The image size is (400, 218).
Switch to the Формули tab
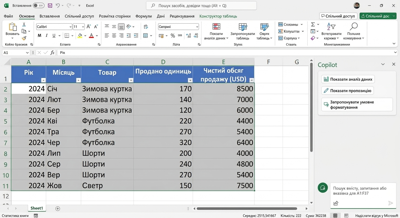pyautogui.click(x=143, y=16)
